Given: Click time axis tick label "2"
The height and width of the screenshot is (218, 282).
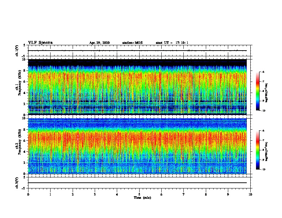Looking at the screenshot, I should 73,194.
